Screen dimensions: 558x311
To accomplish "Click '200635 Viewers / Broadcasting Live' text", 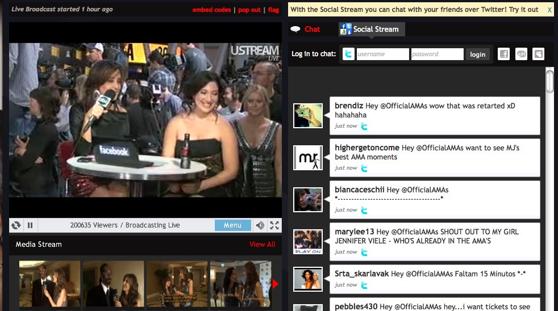I will [125, 225].
